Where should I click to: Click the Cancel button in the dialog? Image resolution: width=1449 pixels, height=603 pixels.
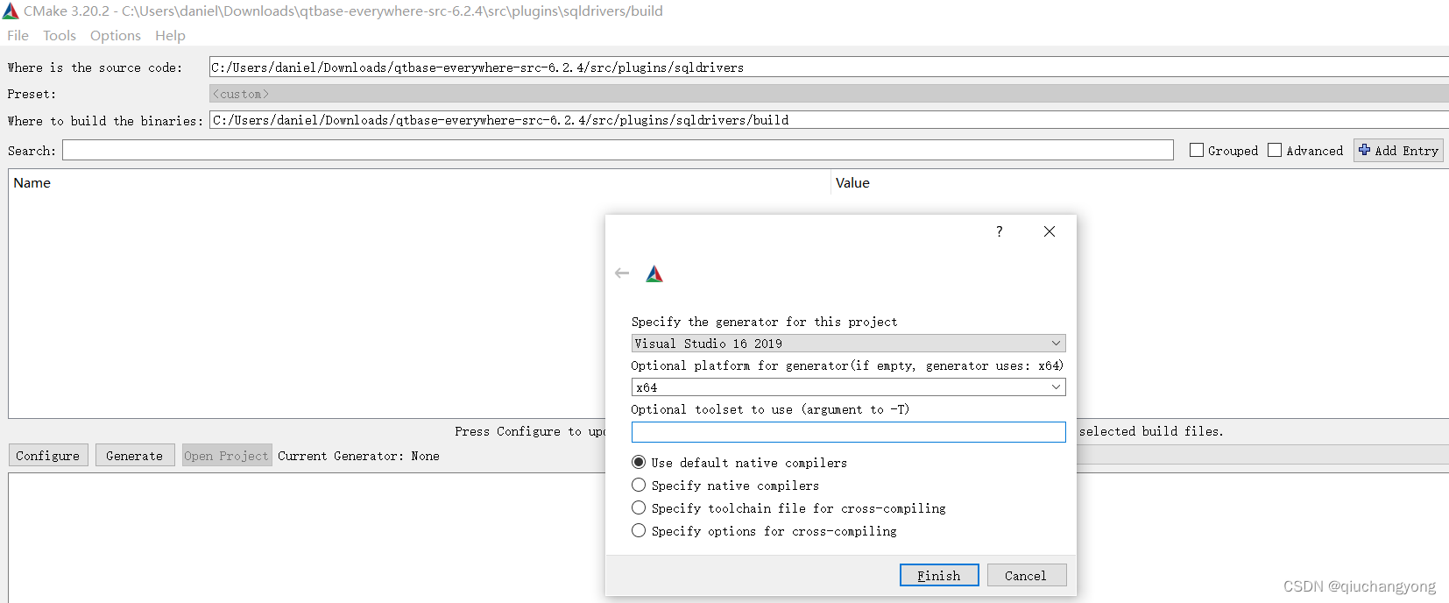coord(1027,575)
